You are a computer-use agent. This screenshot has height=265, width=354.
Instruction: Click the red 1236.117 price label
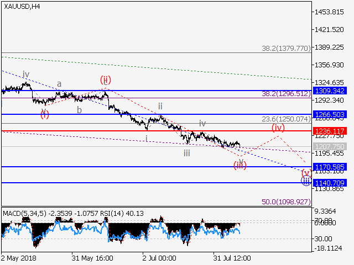point(330,131)
